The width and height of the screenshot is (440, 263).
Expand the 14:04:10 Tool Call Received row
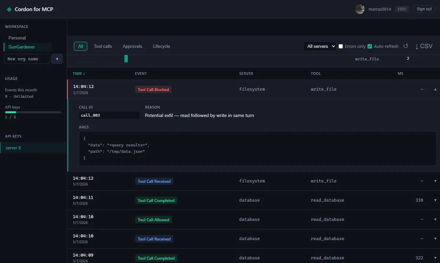[435, 238]
